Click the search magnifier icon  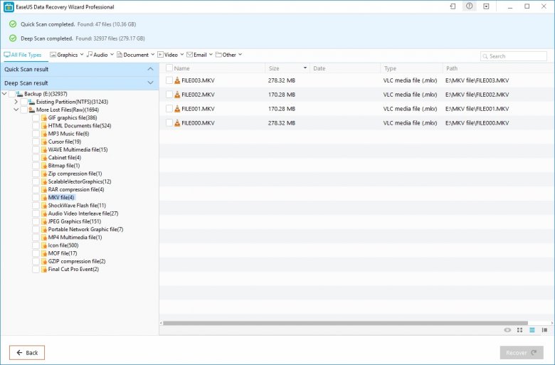[485, 56]
